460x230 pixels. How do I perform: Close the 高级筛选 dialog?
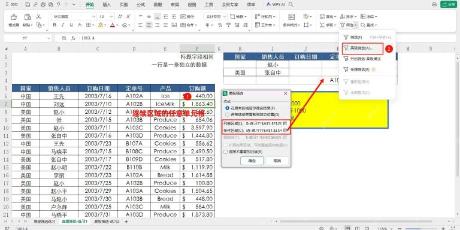pos(286,93)
